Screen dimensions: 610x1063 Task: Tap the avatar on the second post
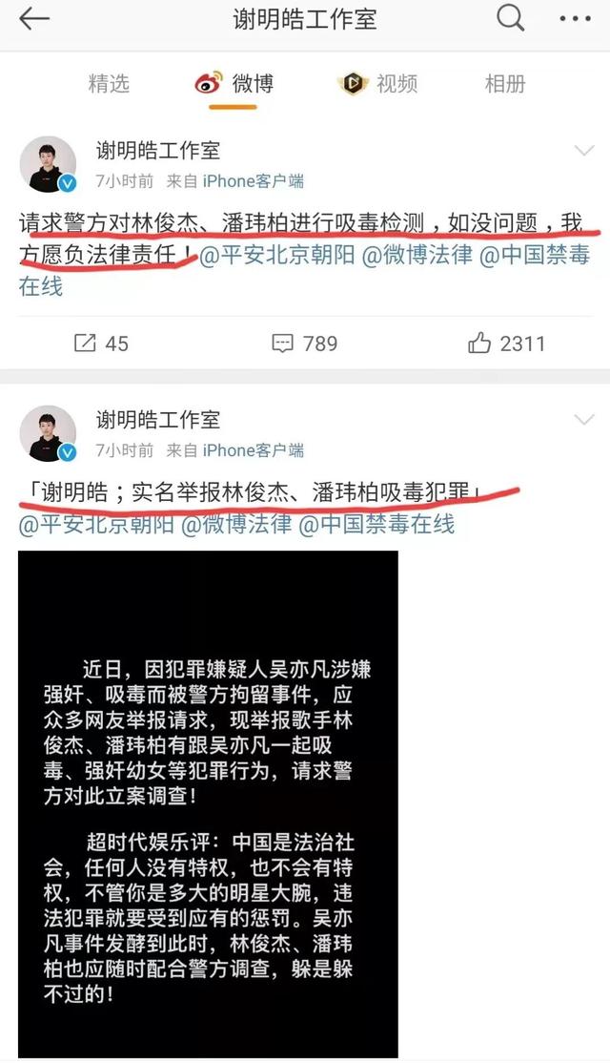point(48,434)
